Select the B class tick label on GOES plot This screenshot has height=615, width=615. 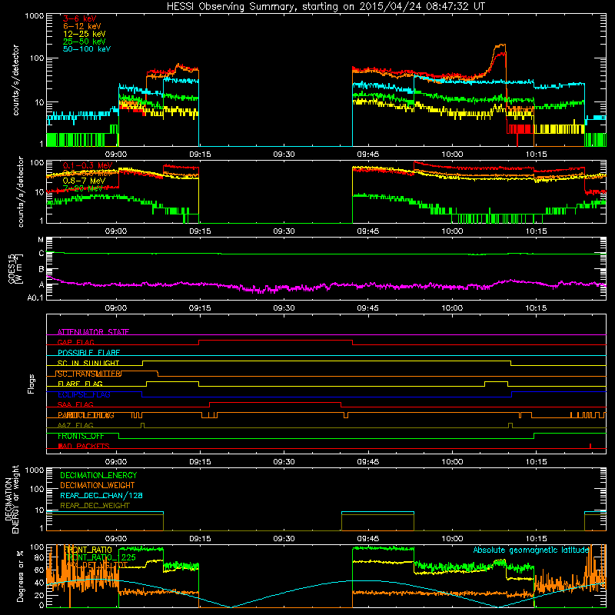point(42,270)
